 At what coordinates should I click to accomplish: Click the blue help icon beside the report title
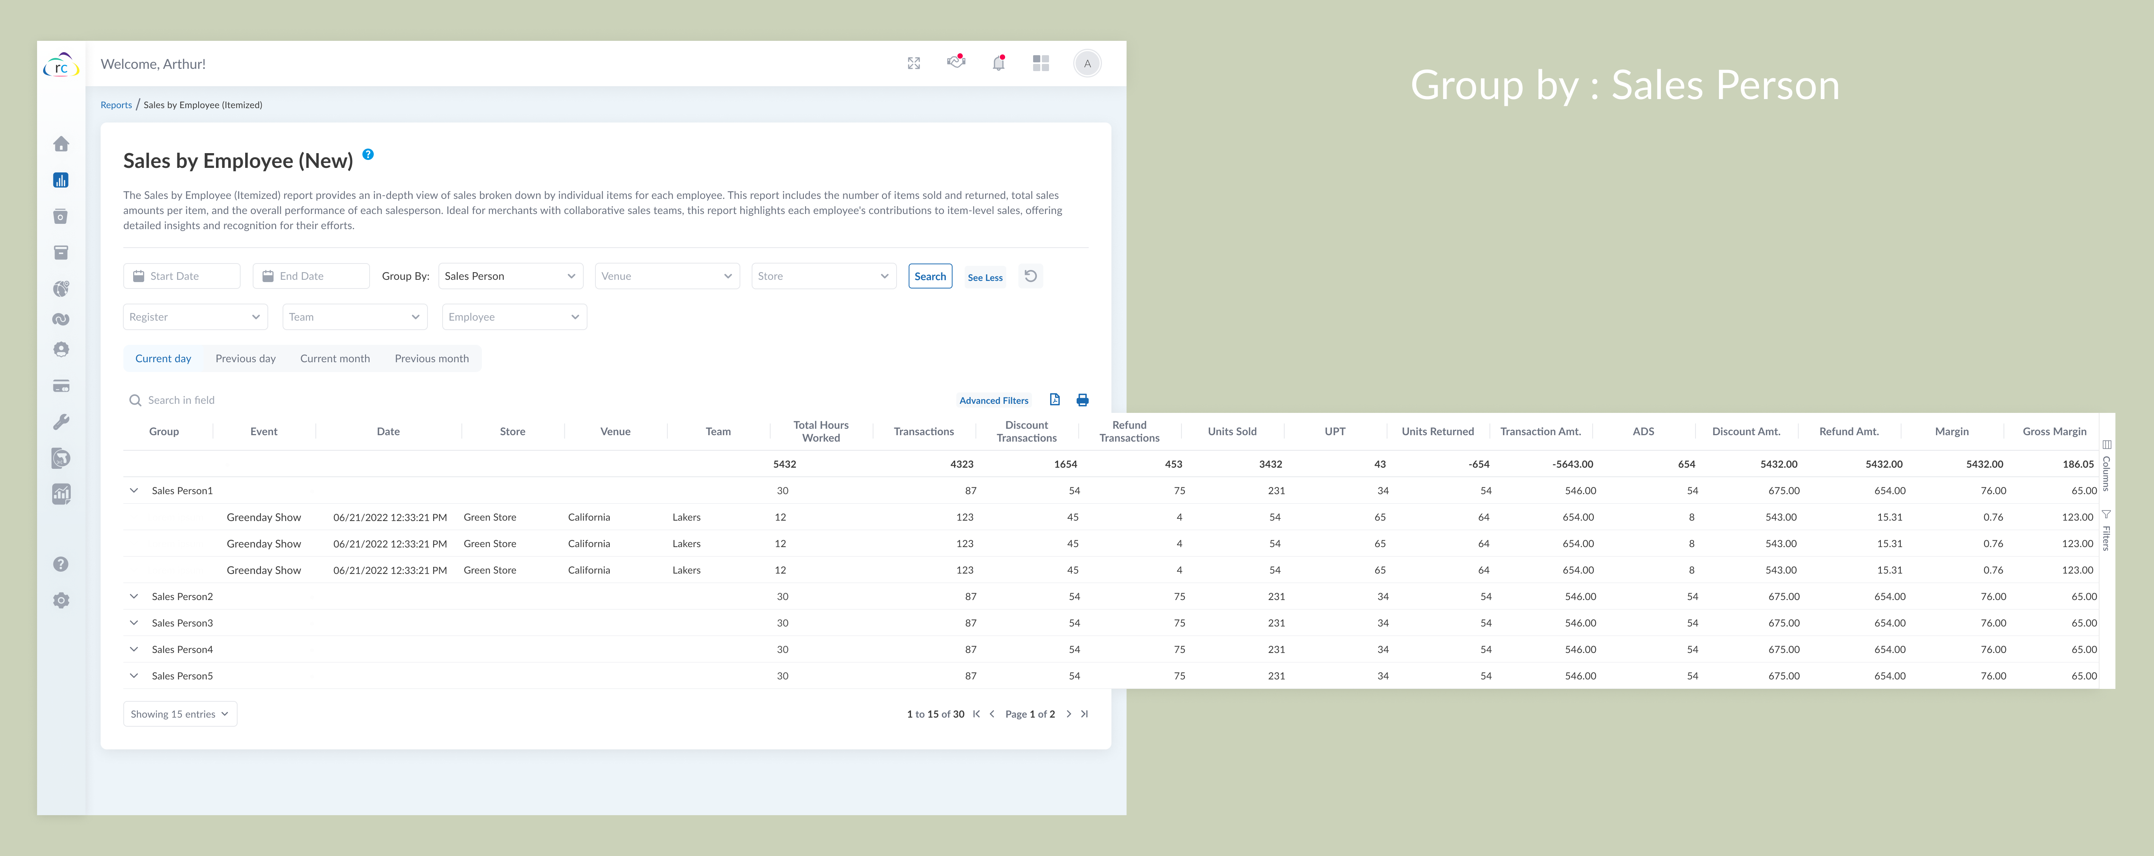[368, 155]
